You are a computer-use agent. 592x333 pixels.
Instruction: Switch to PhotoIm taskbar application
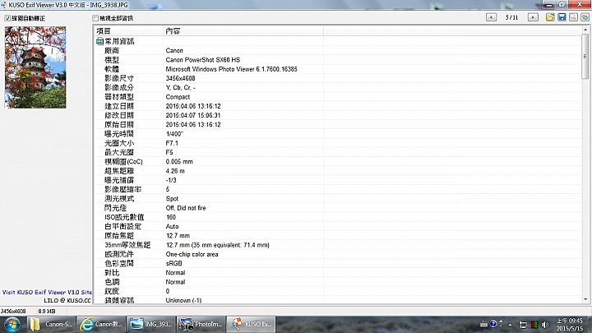click(x=201, y=324)
